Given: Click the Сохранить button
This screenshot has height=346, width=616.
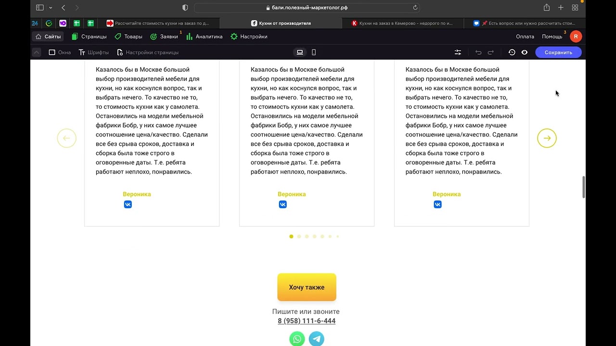Looking at the screenshot, I should pyautogui.click(x=558, y=52).
